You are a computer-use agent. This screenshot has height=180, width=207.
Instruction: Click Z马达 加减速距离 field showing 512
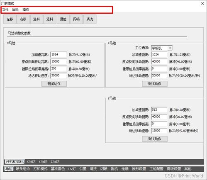159,110
